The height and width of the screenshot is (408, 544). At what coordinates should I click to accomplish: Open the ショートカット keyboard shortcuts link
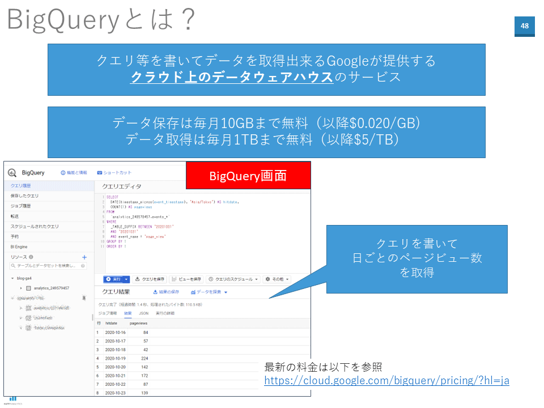(x=114, y=173)
